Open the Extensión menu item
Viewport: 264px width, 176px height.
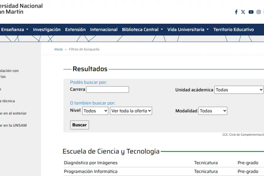click(x=75, y=29)
